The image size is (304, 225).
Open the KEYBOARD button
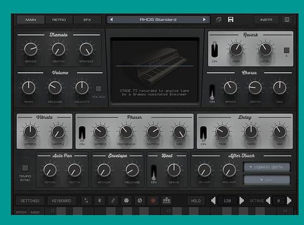point(61,201)
